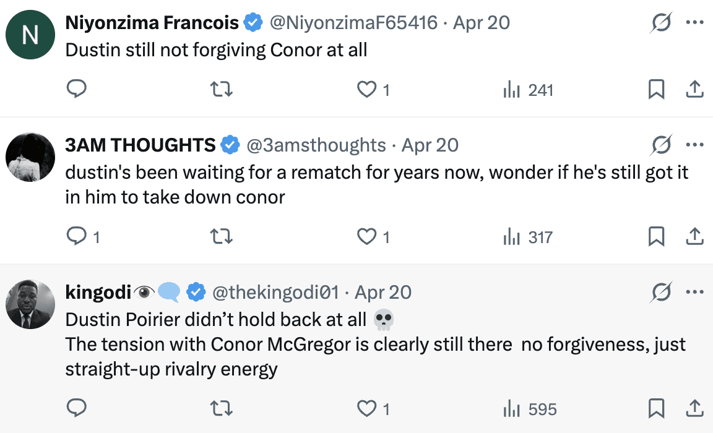Screen dimensions: 713x433
Task: Click kingodi's profile picture
Action: (x=30, y=304)
